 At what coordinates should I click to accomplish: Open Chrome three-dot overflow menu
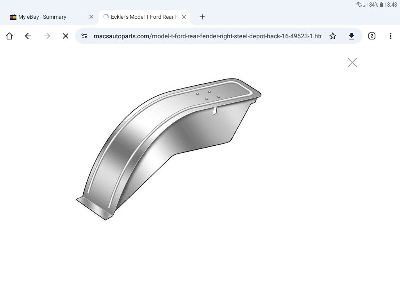(x=391, y=36)
